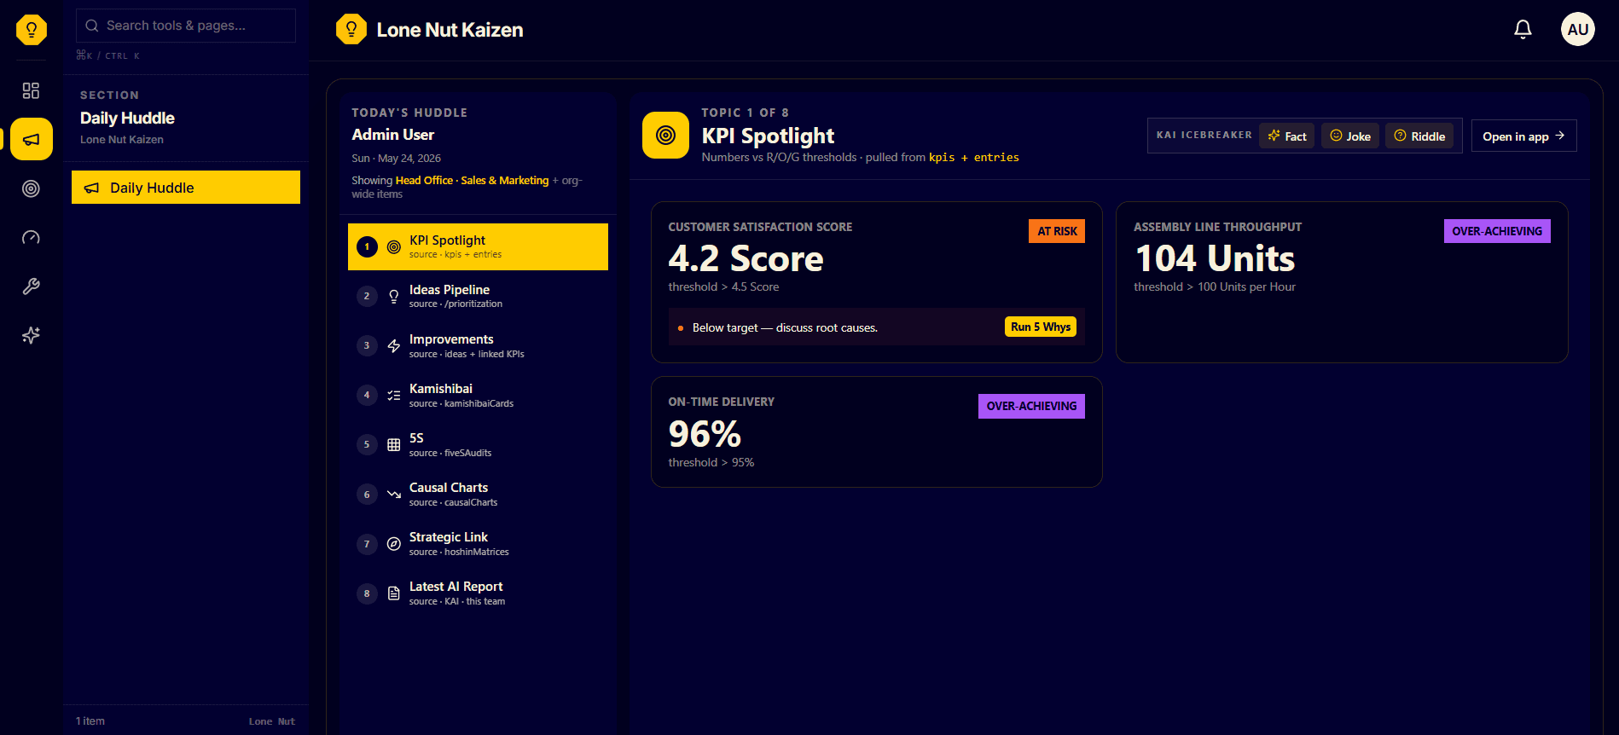Click the search magnifier icon
The image size is (1619, 735).
(x=92, y=26)
